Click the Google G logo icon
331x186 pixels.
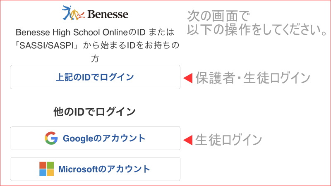coord(51,138)
